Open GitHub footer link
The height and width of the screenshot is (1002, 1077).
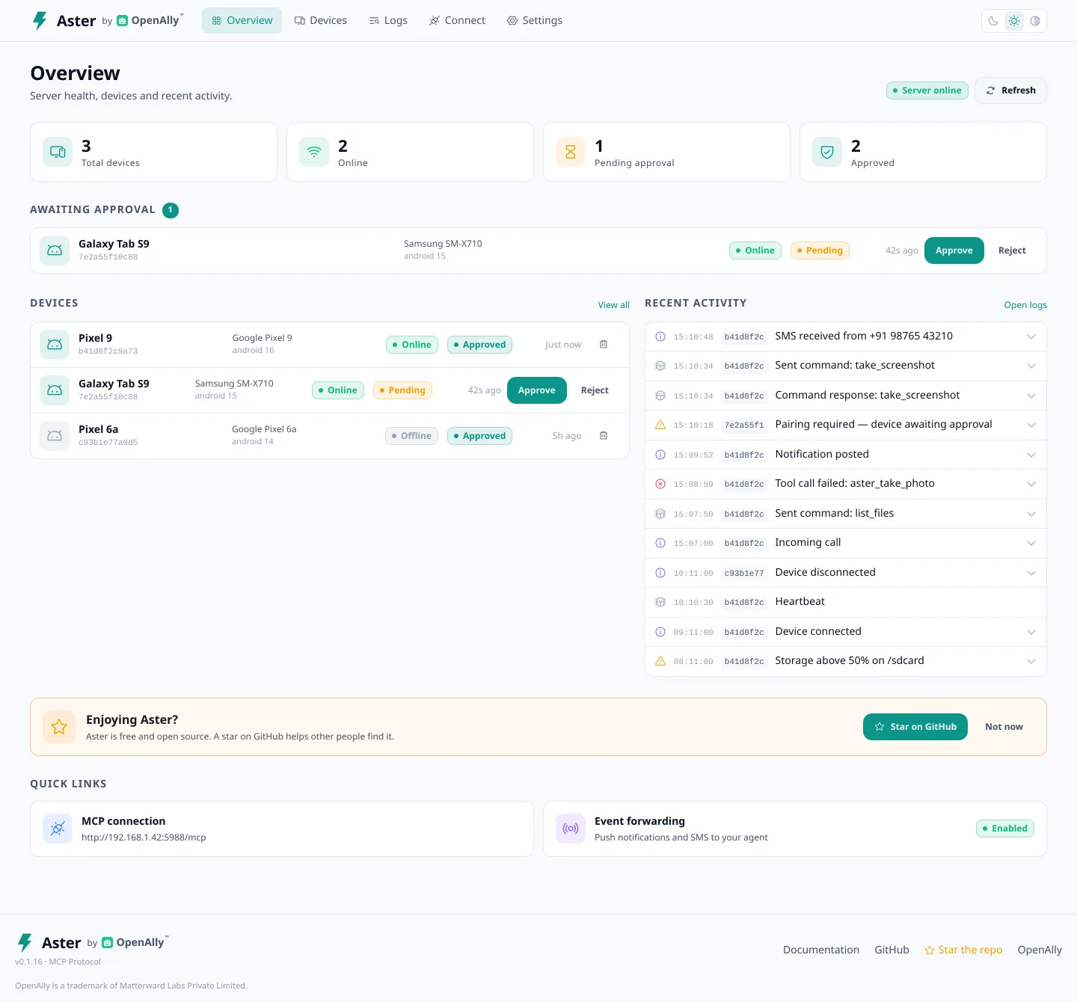click(x=892, y=950)
